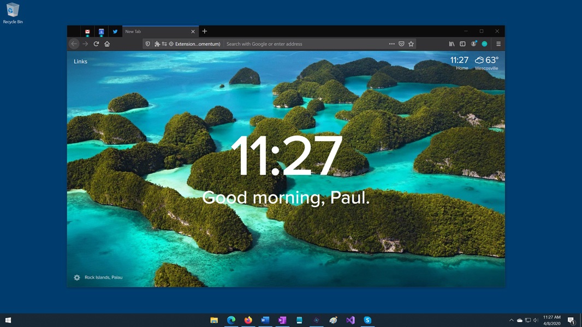582x327 pixels.
Task: Open the Wescosville weather widget
Action: (486, 63)
